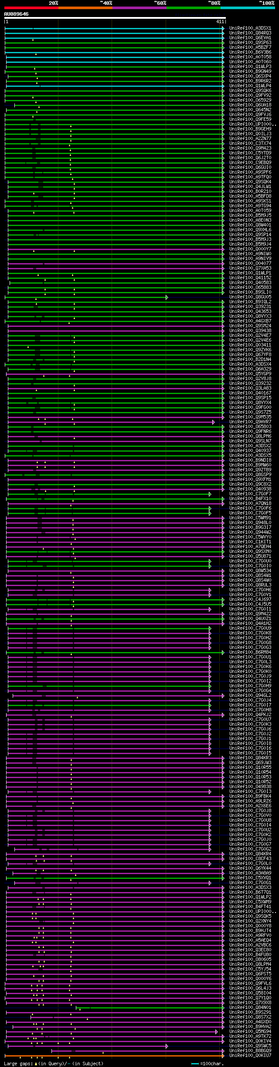Click the cyan alignment bar for A3DSX1
The image size is (279, 1067).
114,28
